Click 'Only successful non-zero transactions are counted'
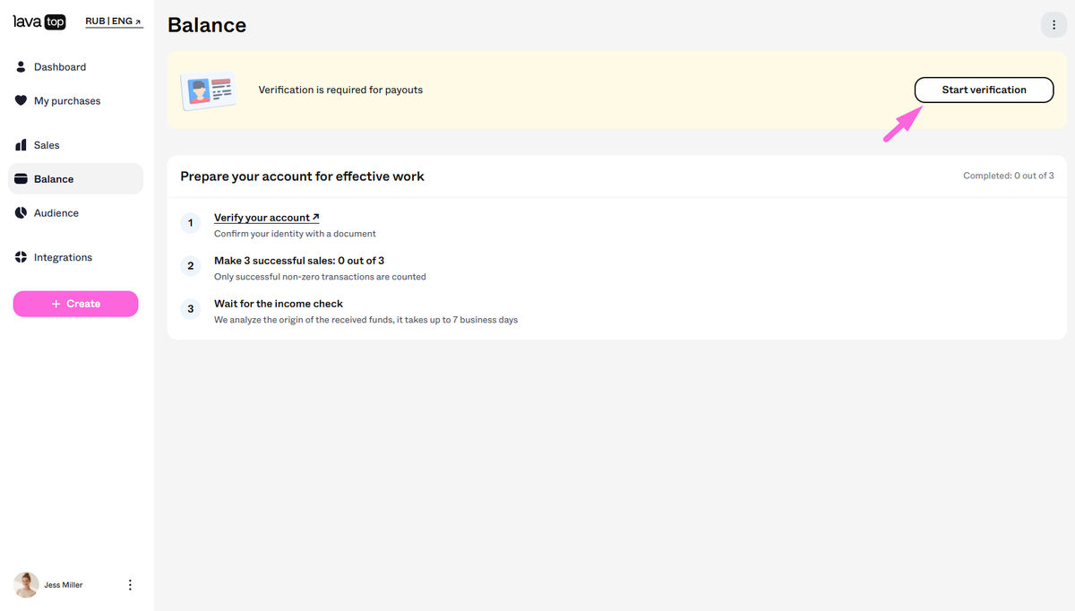The width and height of the screenshot is (1075, 611). click(320, 277)
